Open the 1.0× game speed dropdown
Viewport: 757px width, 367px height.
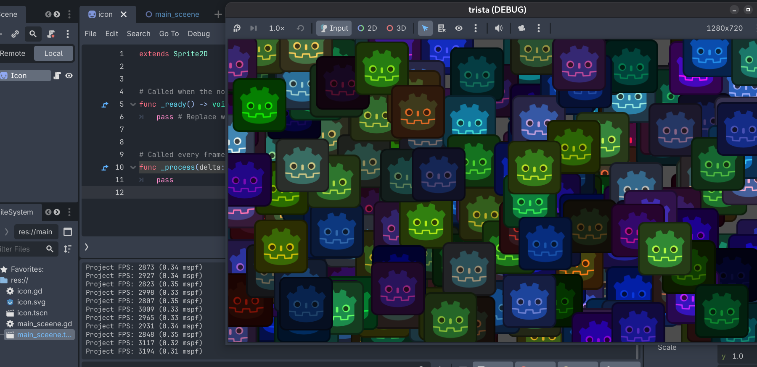[x=277, y=28]
